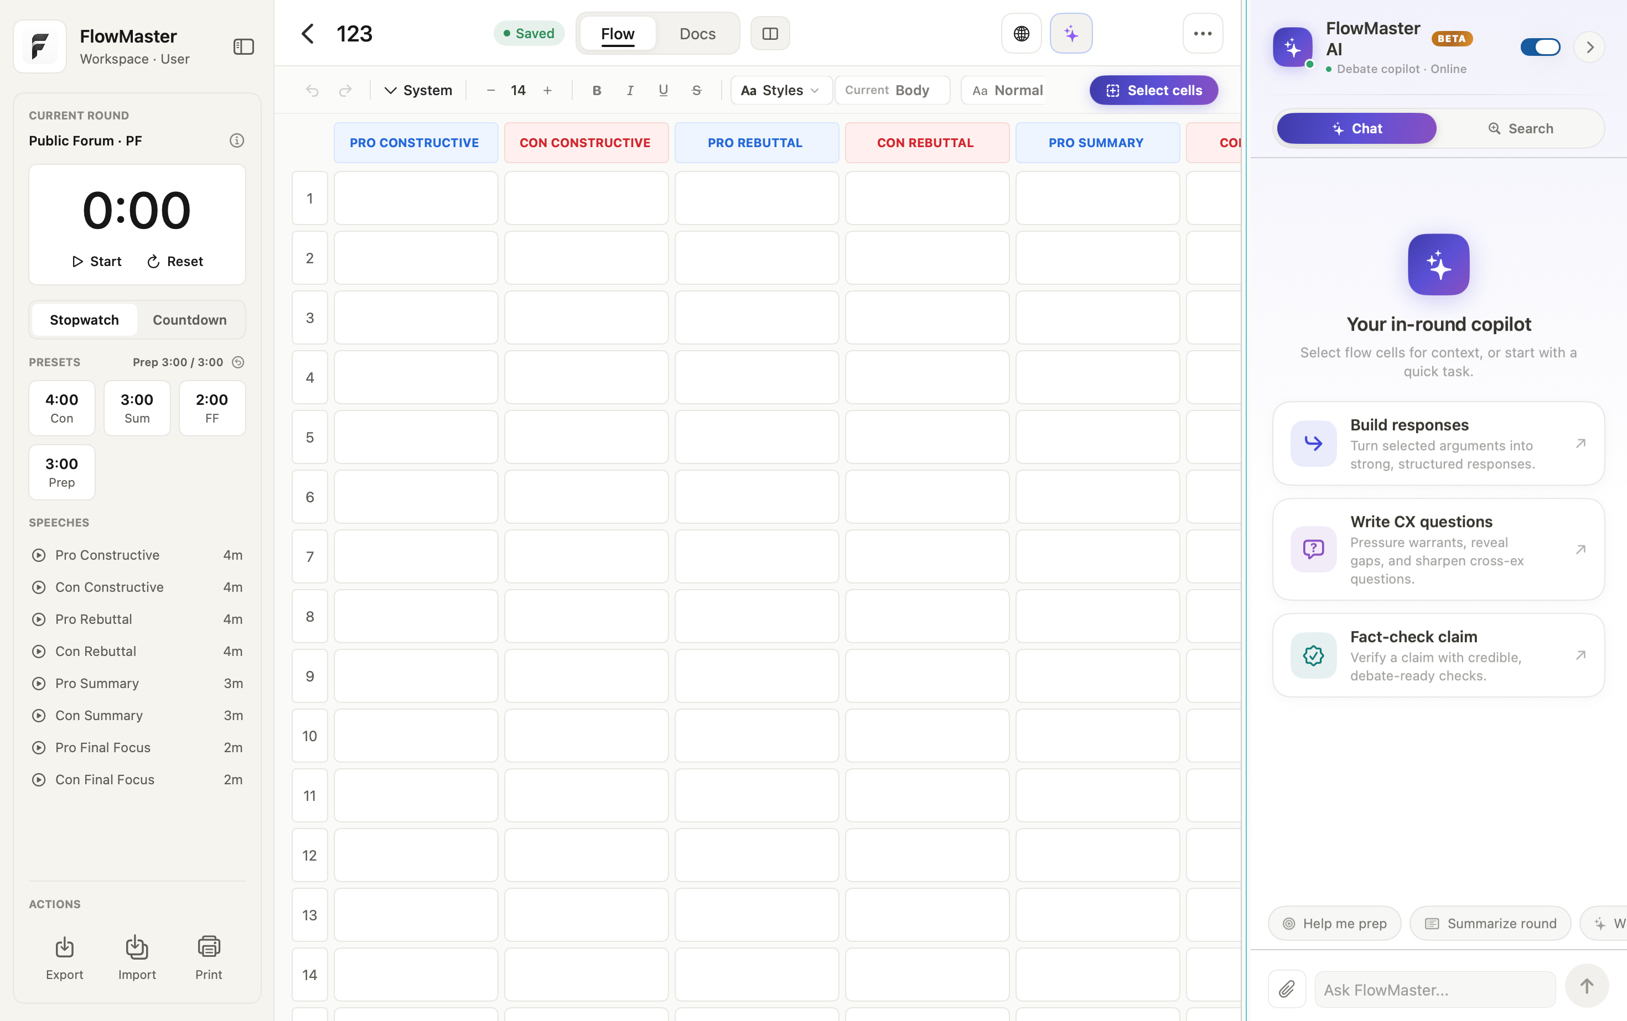
Task: Undo the last edit
Action: [x=312, y=91]
